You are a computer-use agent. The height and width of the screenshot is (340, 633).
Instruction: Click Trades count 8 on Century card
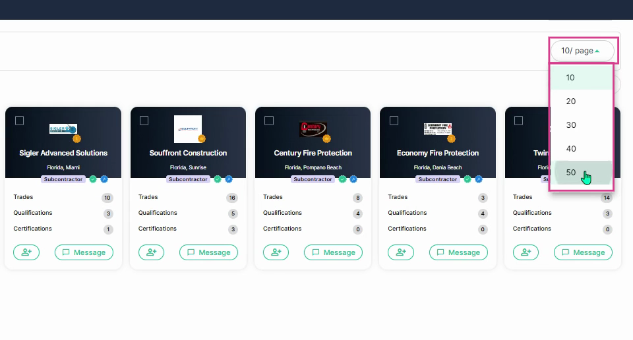coord(357,198)
